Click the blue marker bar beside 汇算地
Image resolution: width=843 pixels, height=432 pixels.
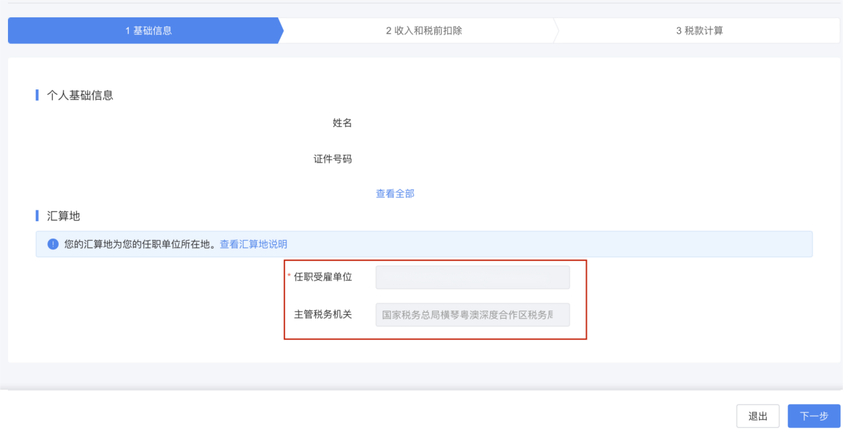click(x=37, y=216)
